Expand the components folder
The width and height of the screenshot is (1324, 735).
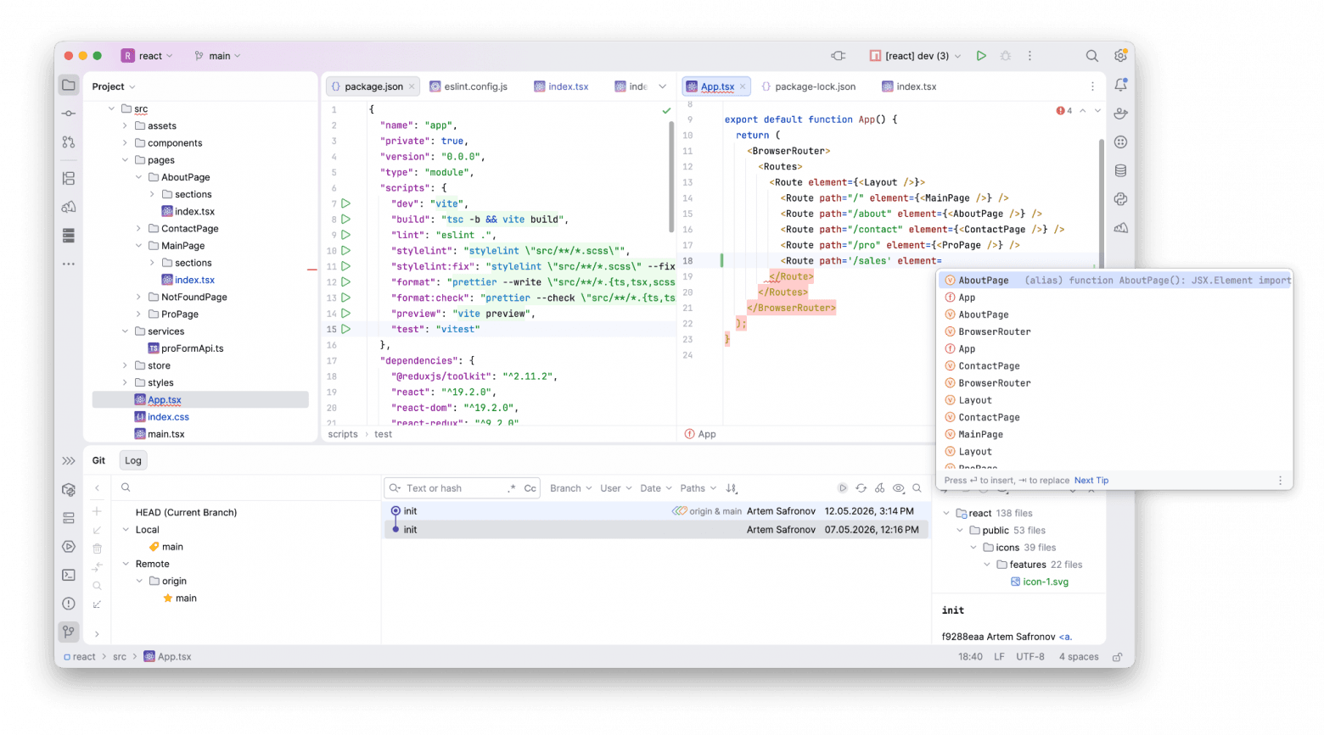pos(125,143)
